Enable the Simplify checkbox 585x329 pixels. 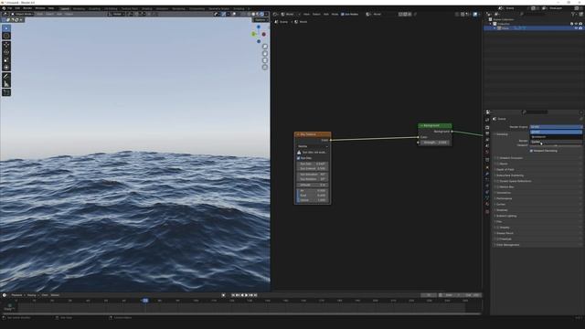(x=497, y=228)
